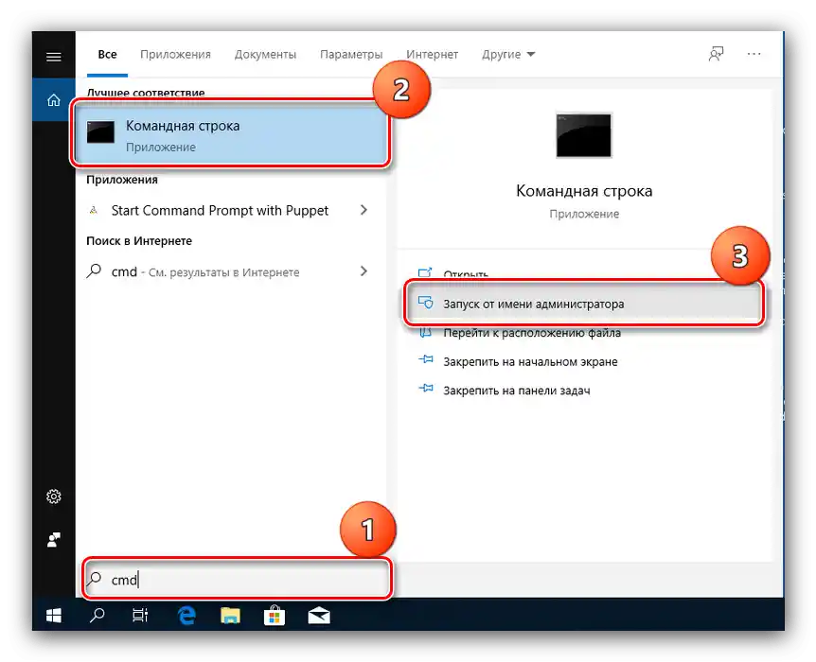Select the Home icon in the sidebar
This screenshot has height=662, width=816.
54,100
